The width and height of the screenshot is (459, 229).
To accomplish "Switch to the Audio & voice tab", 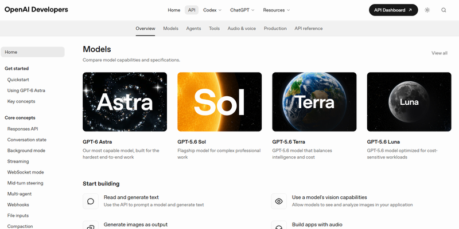I will [242, 28].
